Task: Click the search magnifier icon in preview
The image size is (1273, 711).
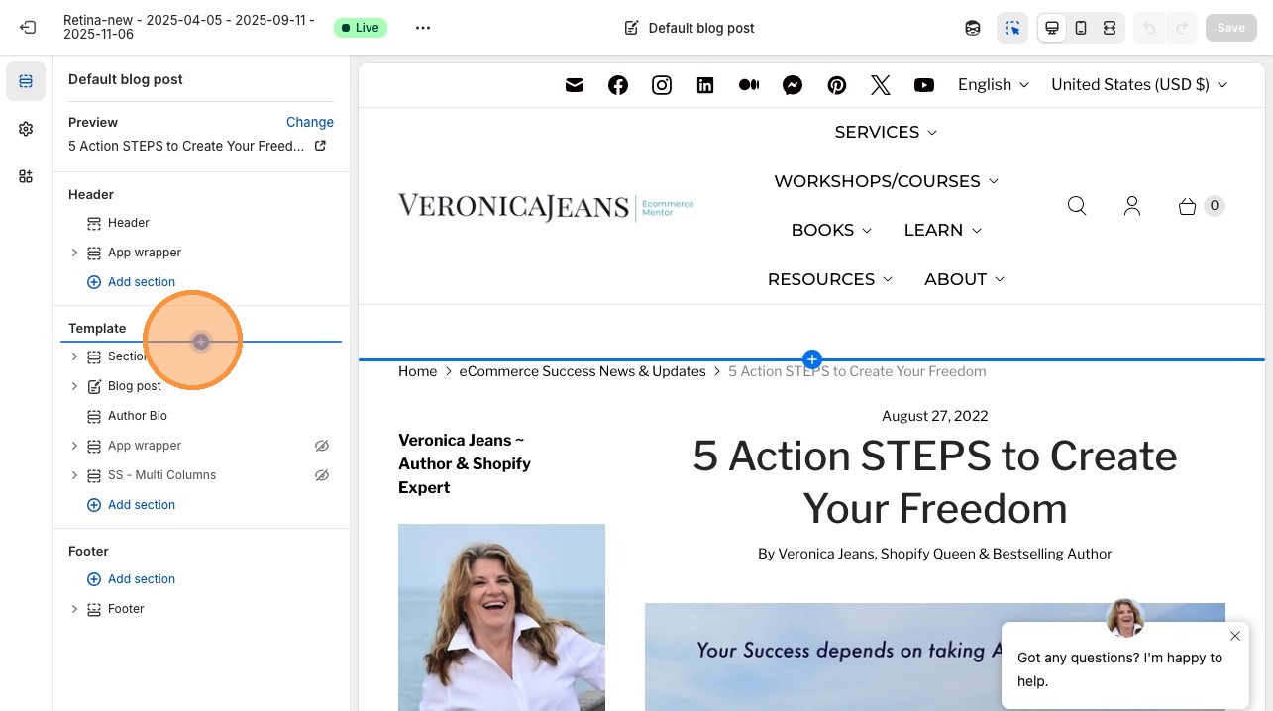Action: coord(1077,206)
